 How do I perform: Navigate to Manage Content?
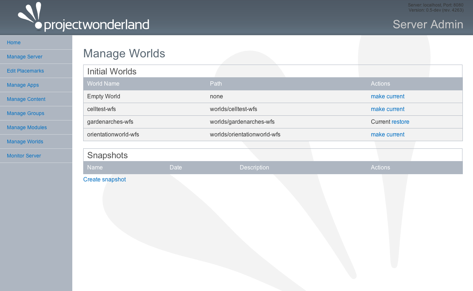(26, 99)
